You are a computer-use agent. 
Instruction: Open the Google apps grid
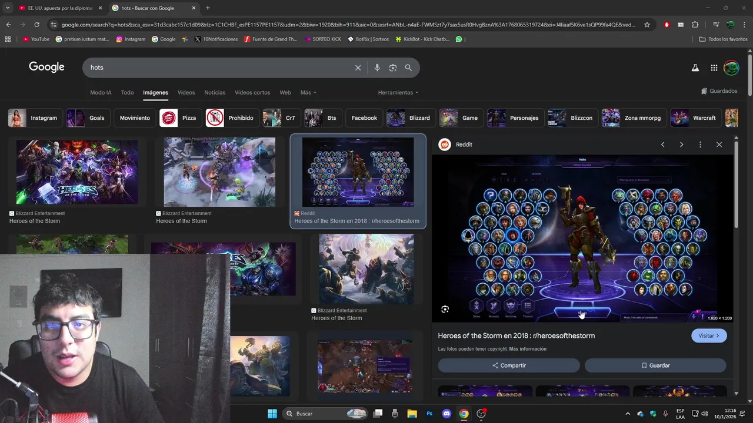[x=714, y=68]
